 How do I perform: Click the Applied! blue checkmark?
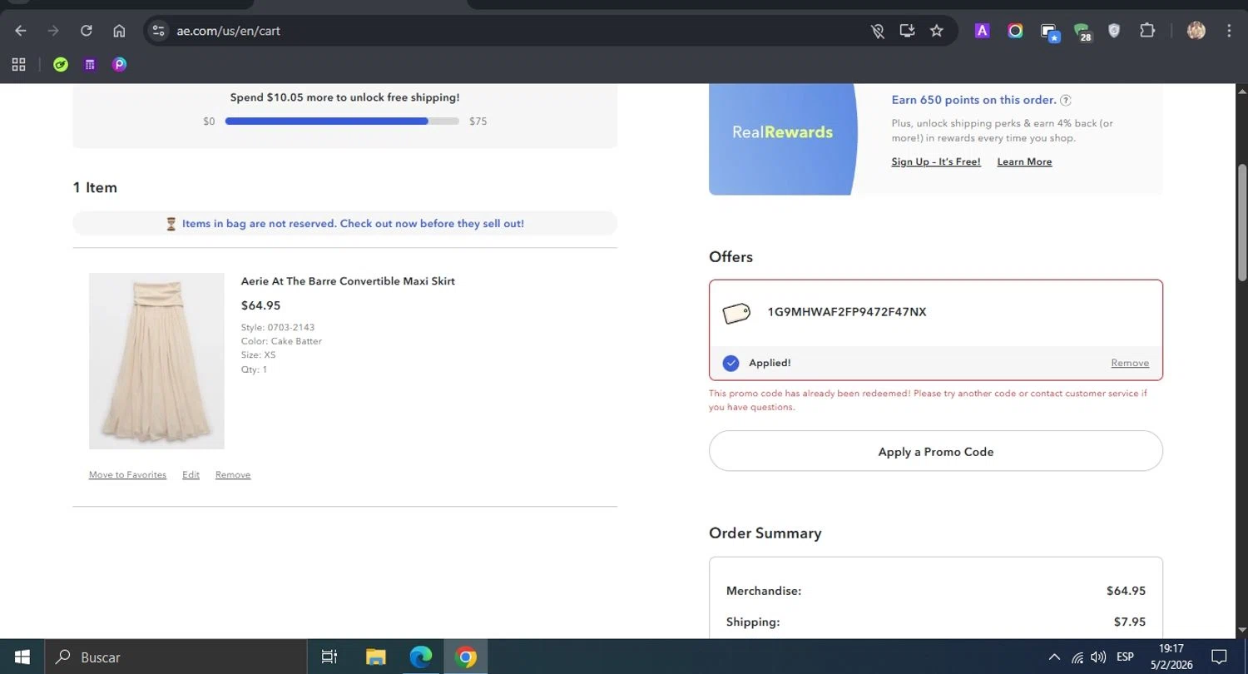tap(730, 363)
